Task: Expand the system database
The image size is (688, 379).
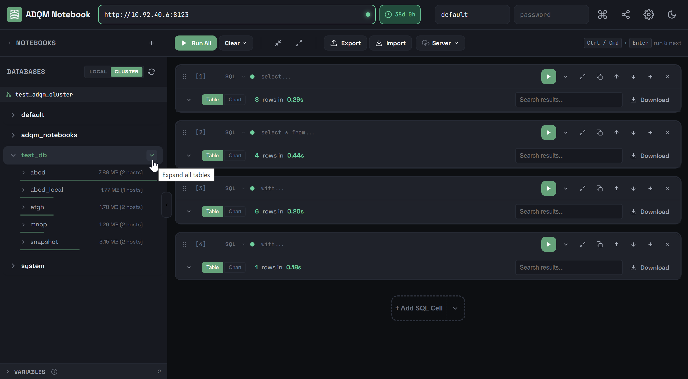Action: pos(13,266)
